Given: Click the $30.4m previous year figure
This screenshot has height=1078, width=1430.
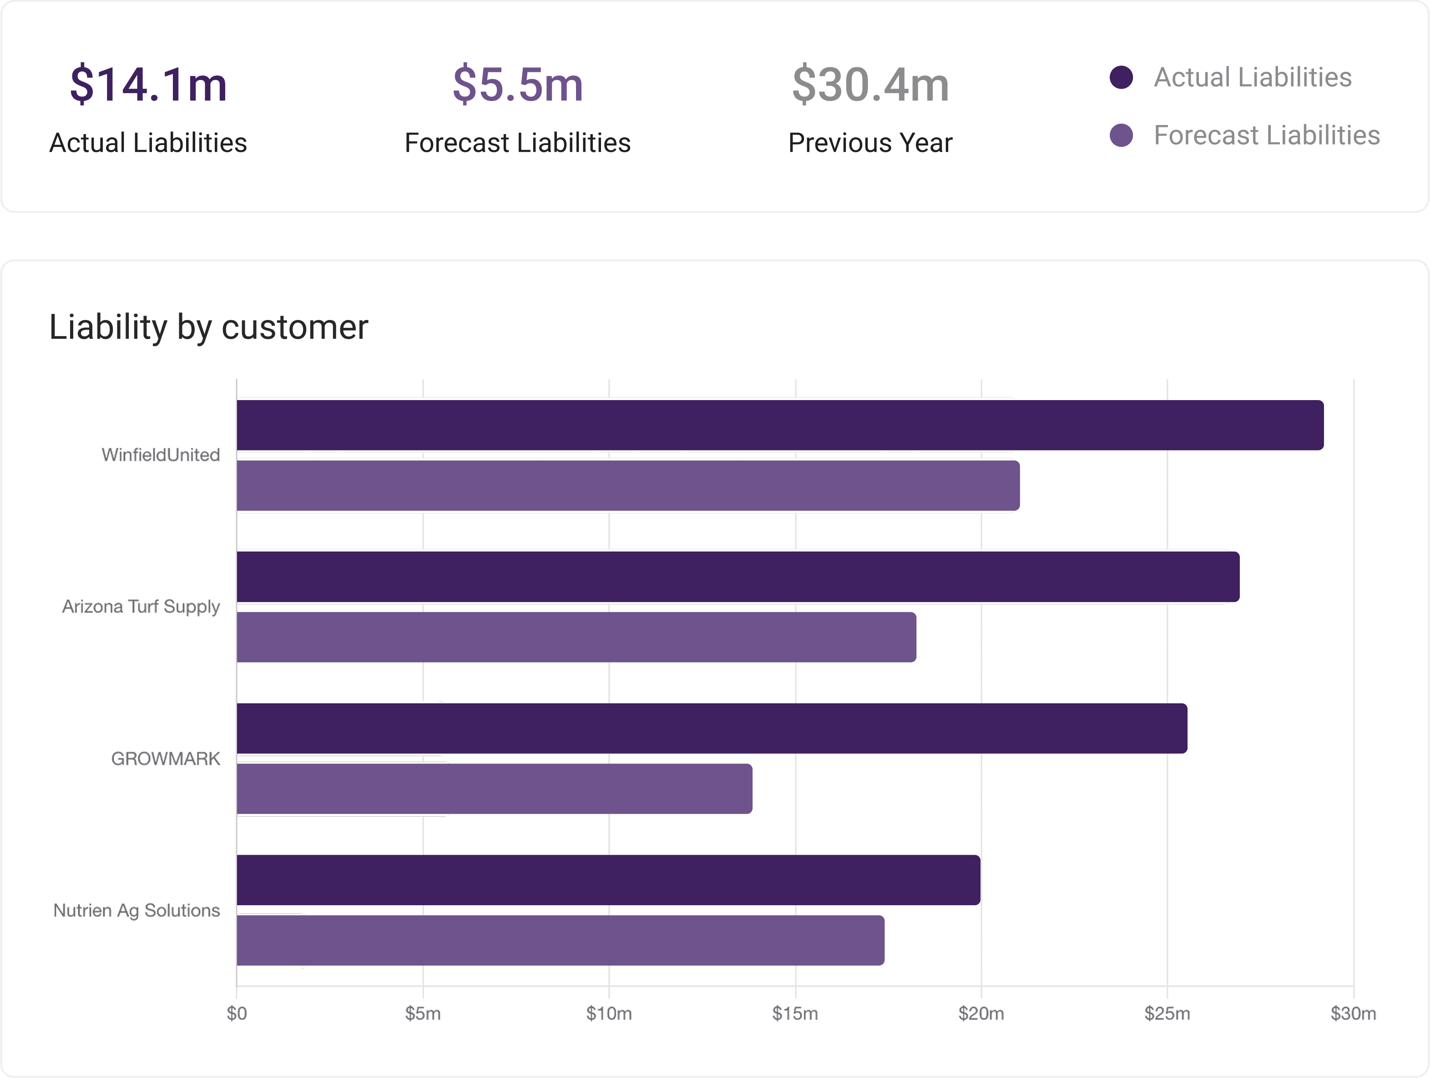Looking at the screenshot, I should (x=870, y=85).
